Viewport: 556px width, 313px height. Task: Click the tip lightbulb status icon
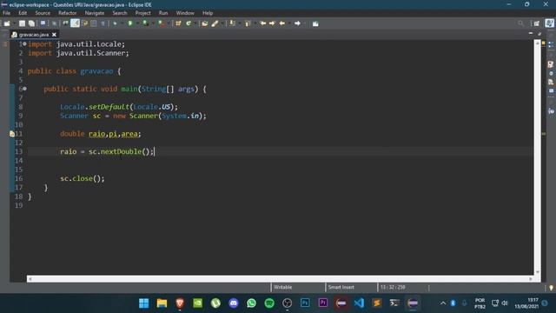551,288
